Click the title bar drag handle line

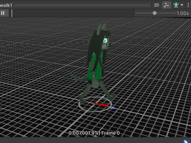click(x=83, y=5)
